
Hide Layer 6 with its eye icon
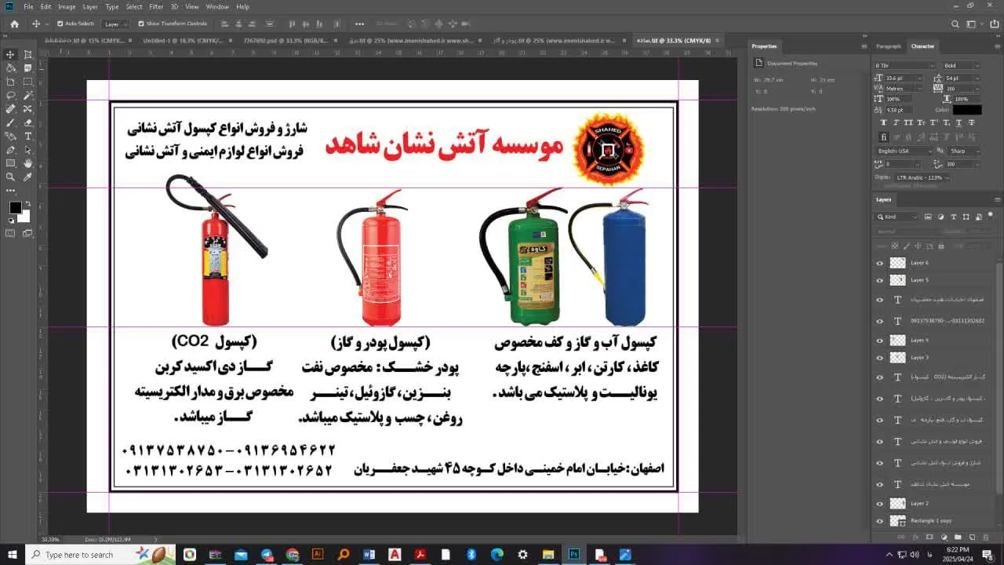(879, 263)
